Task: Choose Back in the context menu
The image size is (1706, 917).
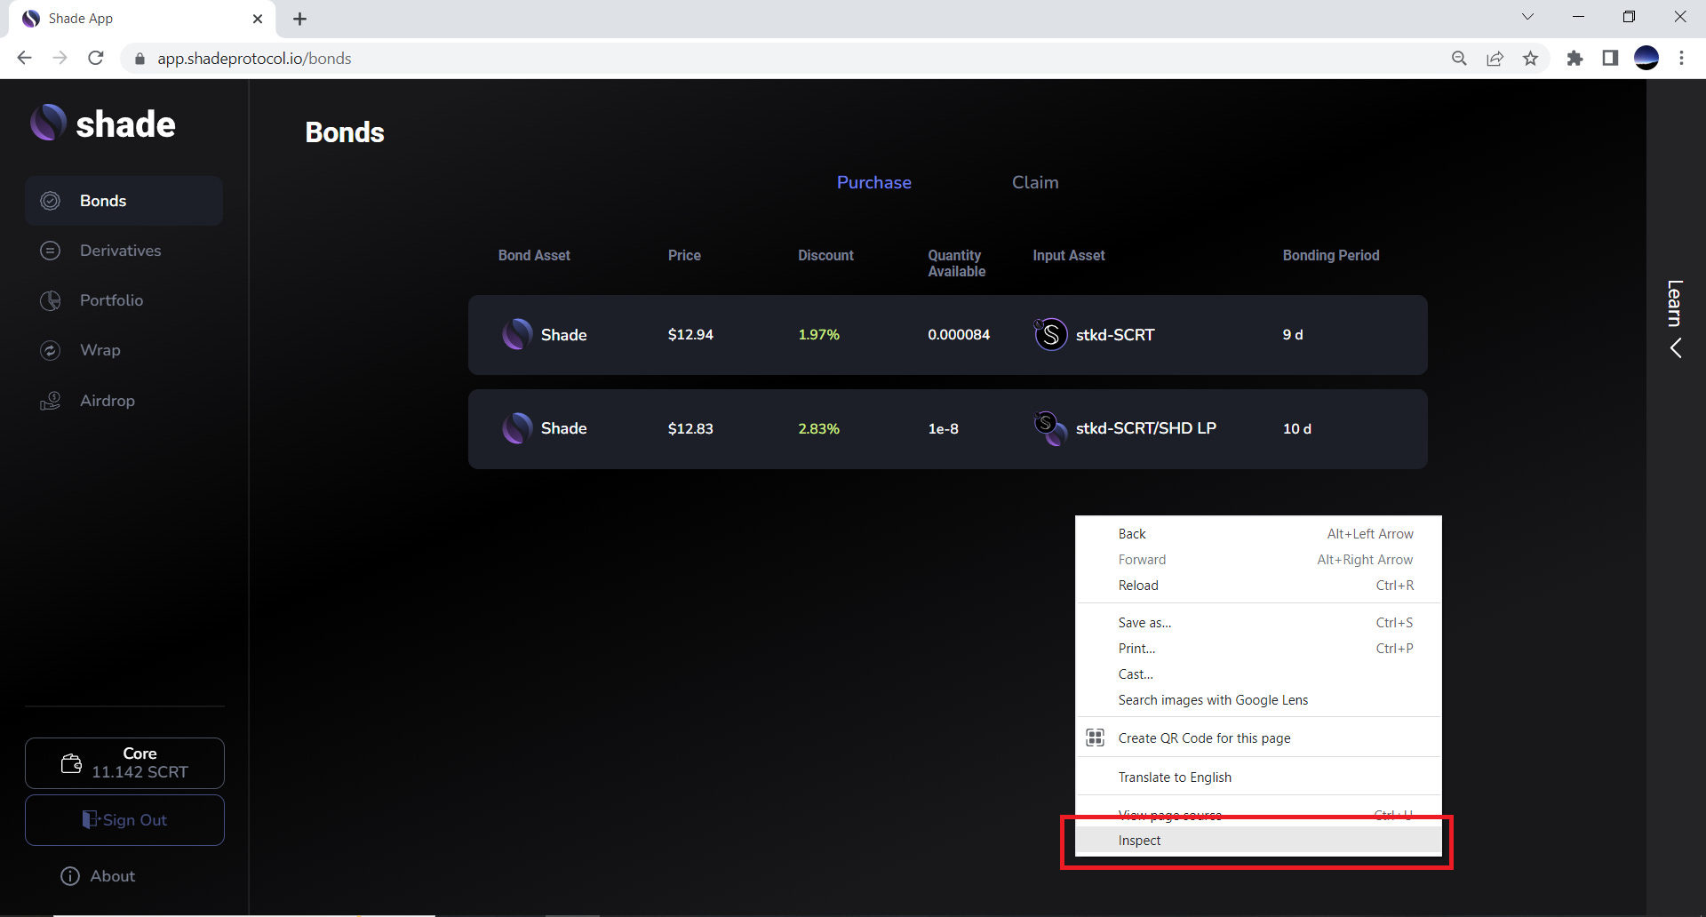Action: click(x=1258, y=534)
